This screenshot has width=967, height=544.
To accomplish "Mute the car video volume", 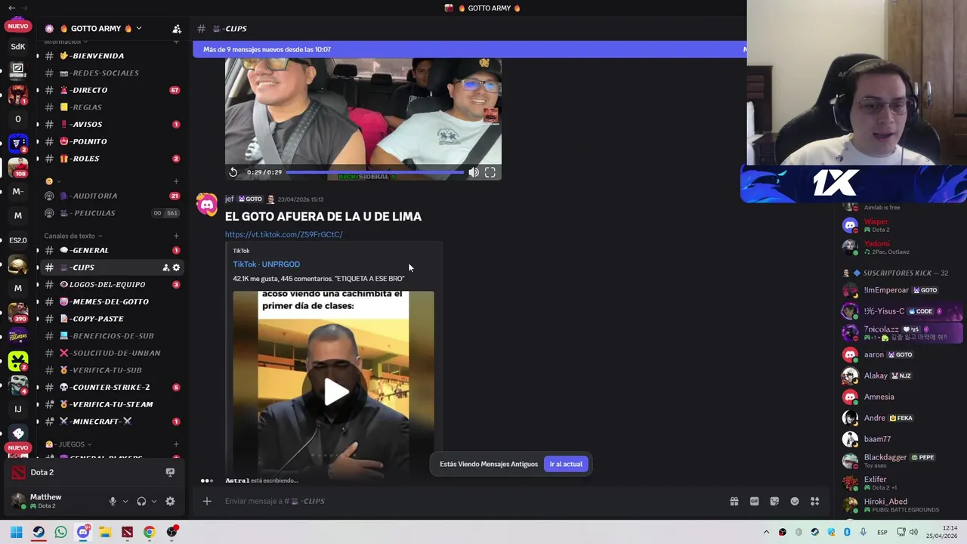I will pyautogui.click(x=474, y=172).
